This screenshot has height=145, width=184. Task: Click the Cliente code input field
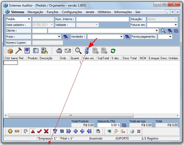[x=40, y=31]
